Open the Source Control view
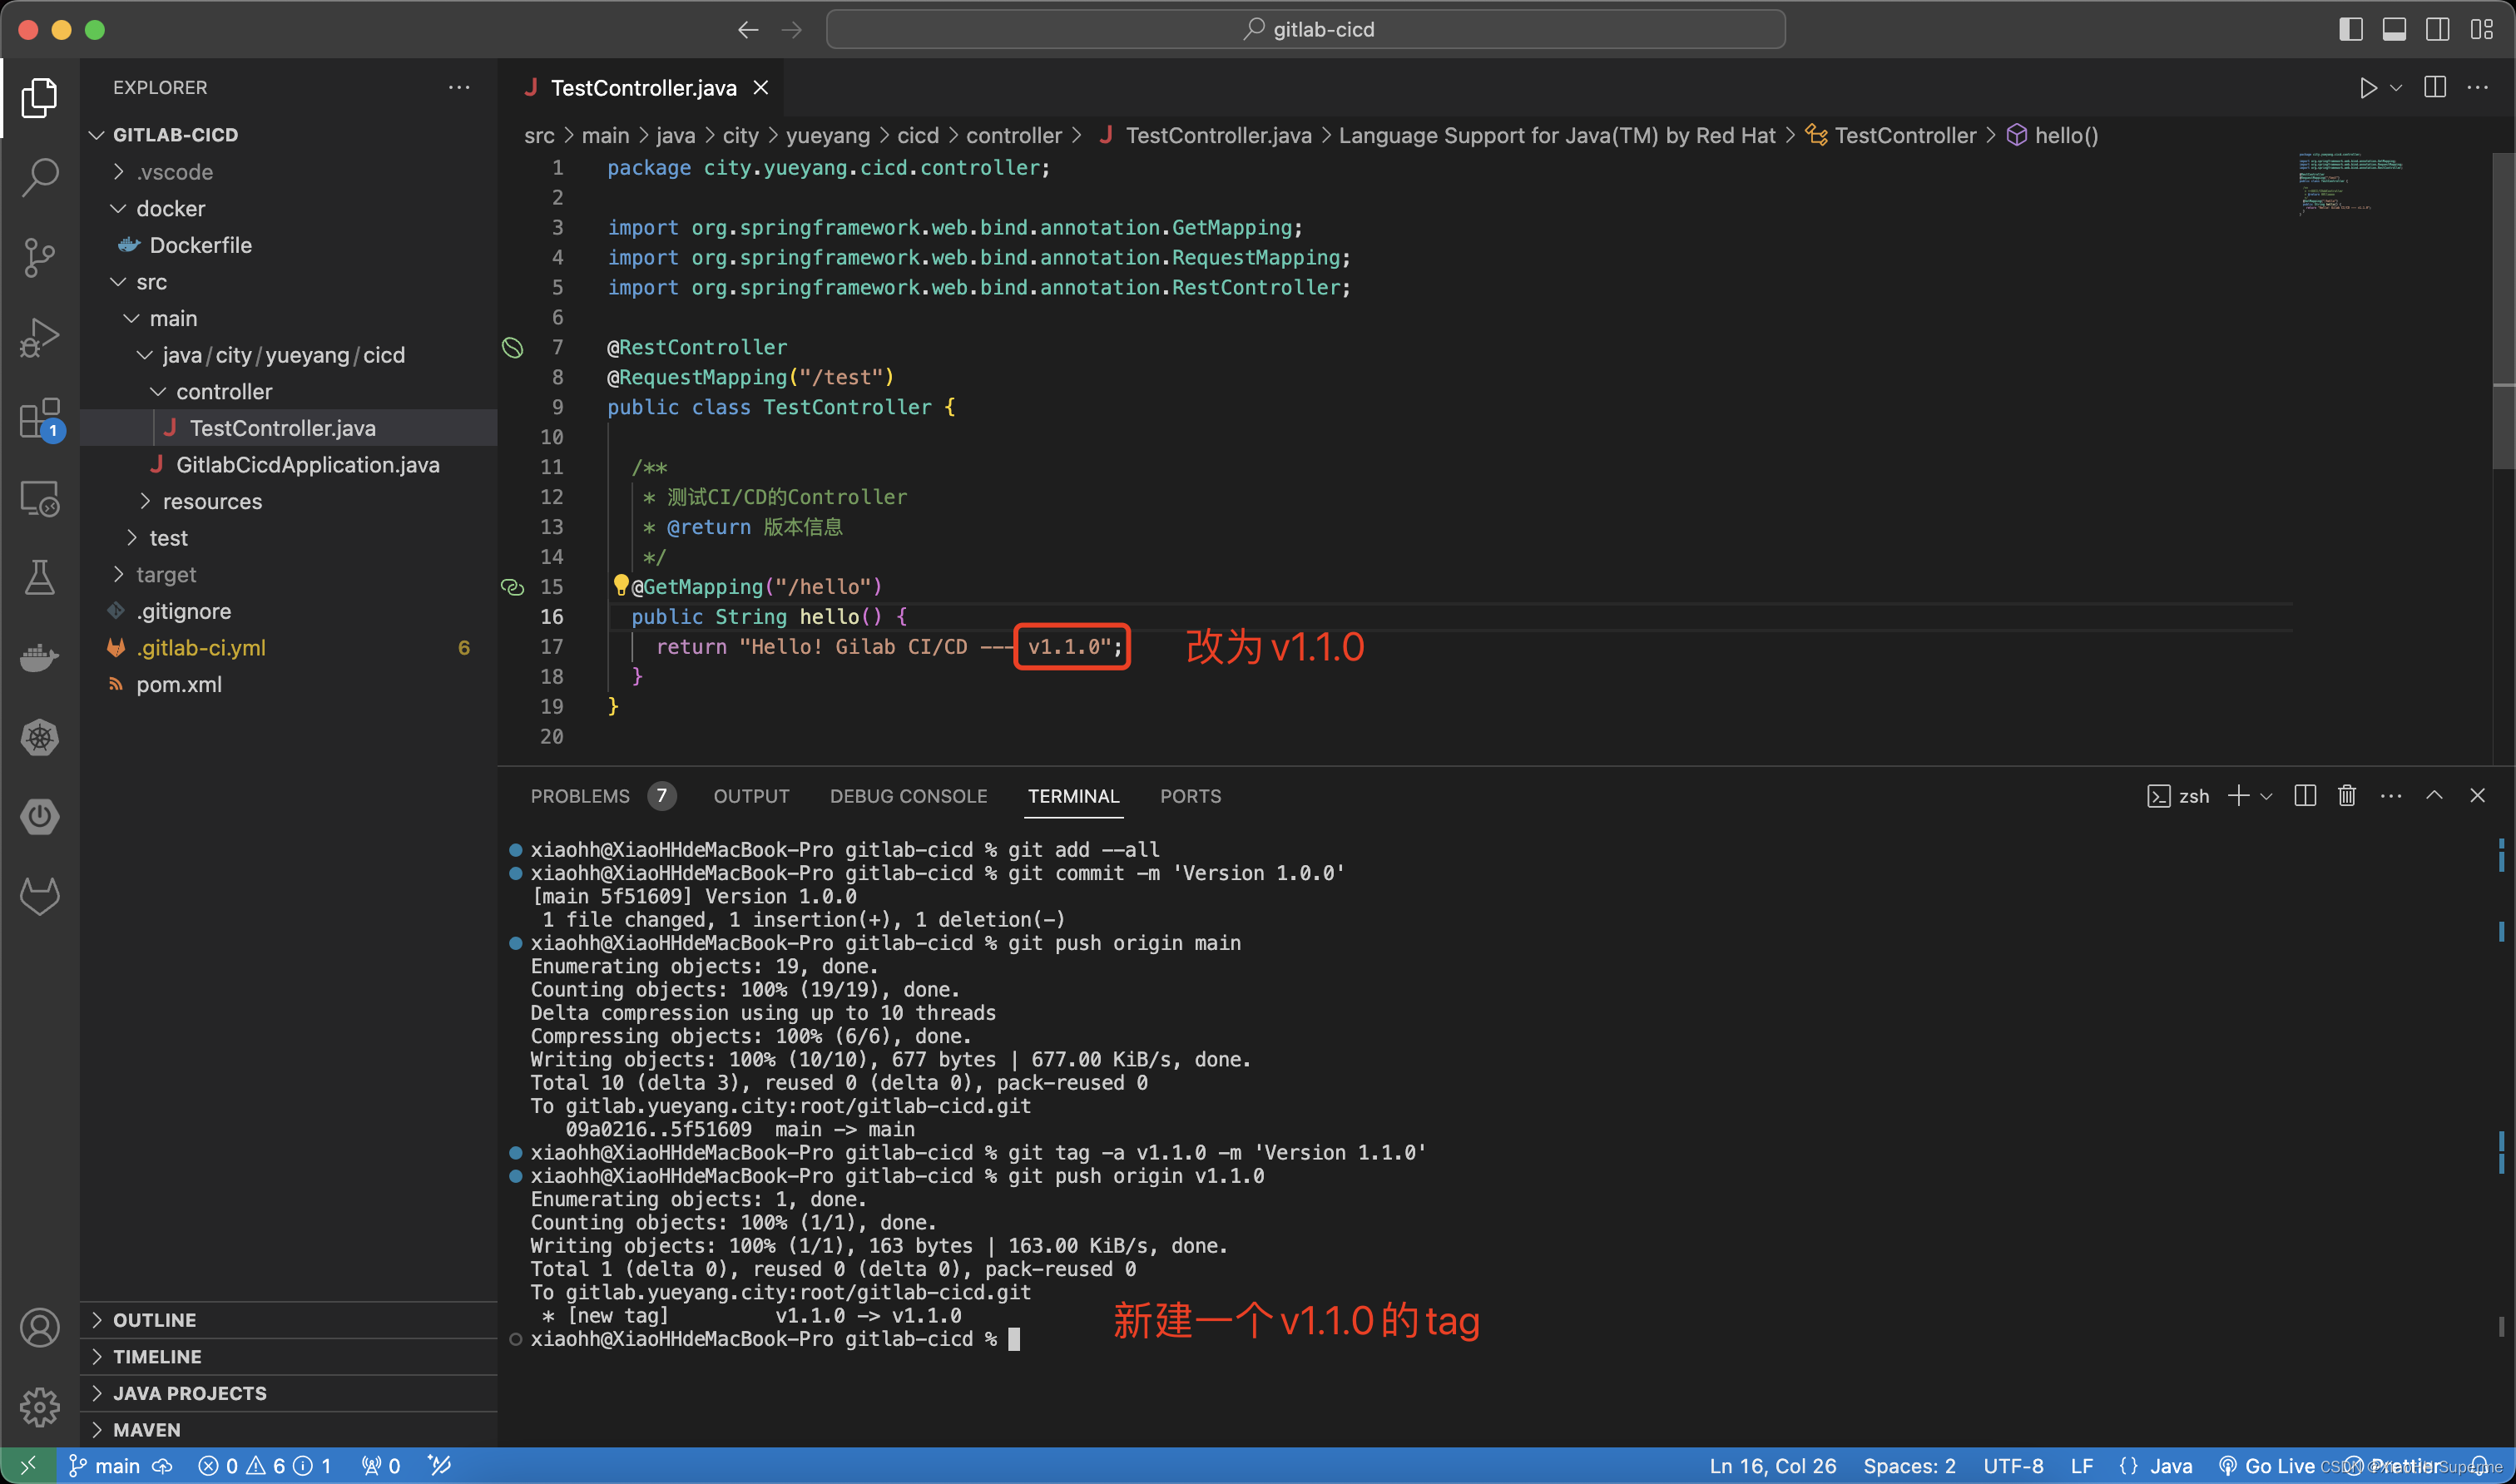 click(40, 257)
